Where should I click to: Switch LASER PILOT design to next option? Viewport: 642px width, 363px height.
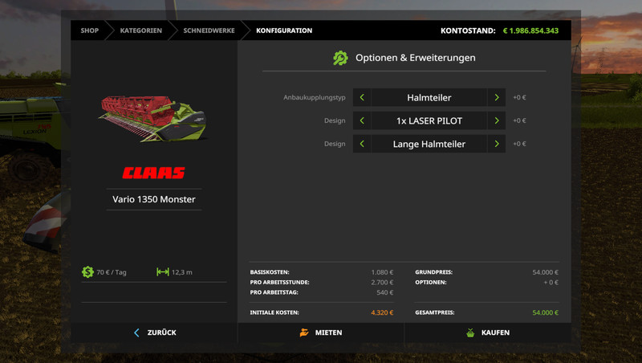[x=497, y=120]
